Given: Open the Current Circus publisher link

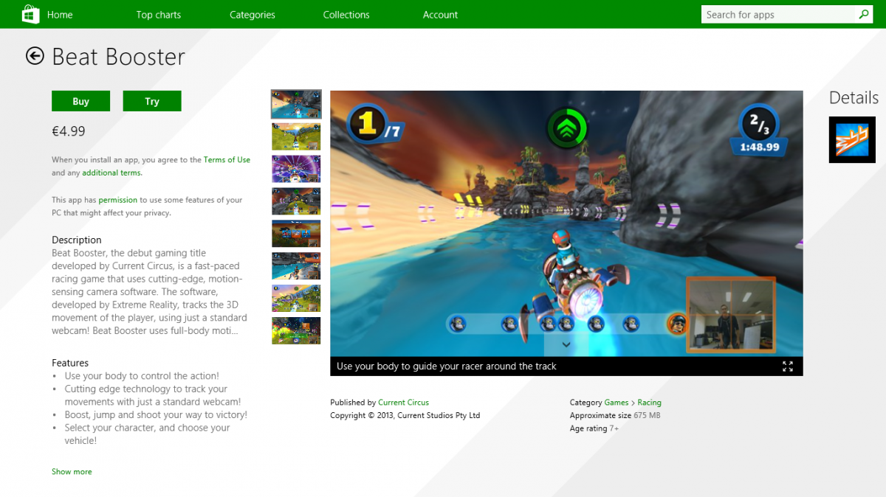Looking at the screenshot, I should (403, 403).
